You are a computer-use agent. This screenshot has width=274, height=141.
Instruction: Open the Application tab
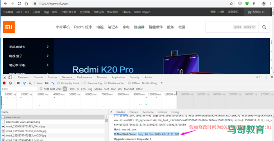118,77
